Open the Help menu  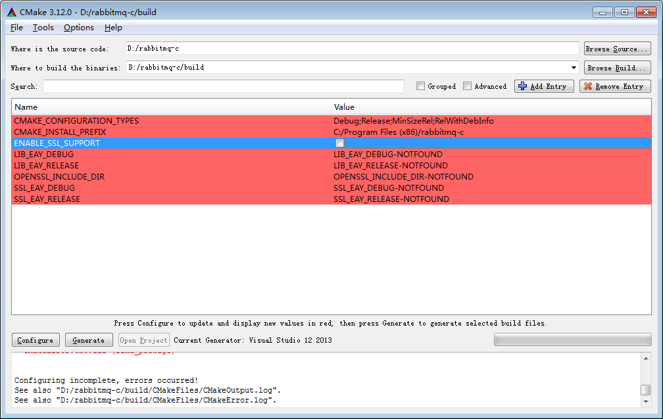pos(113,28)
